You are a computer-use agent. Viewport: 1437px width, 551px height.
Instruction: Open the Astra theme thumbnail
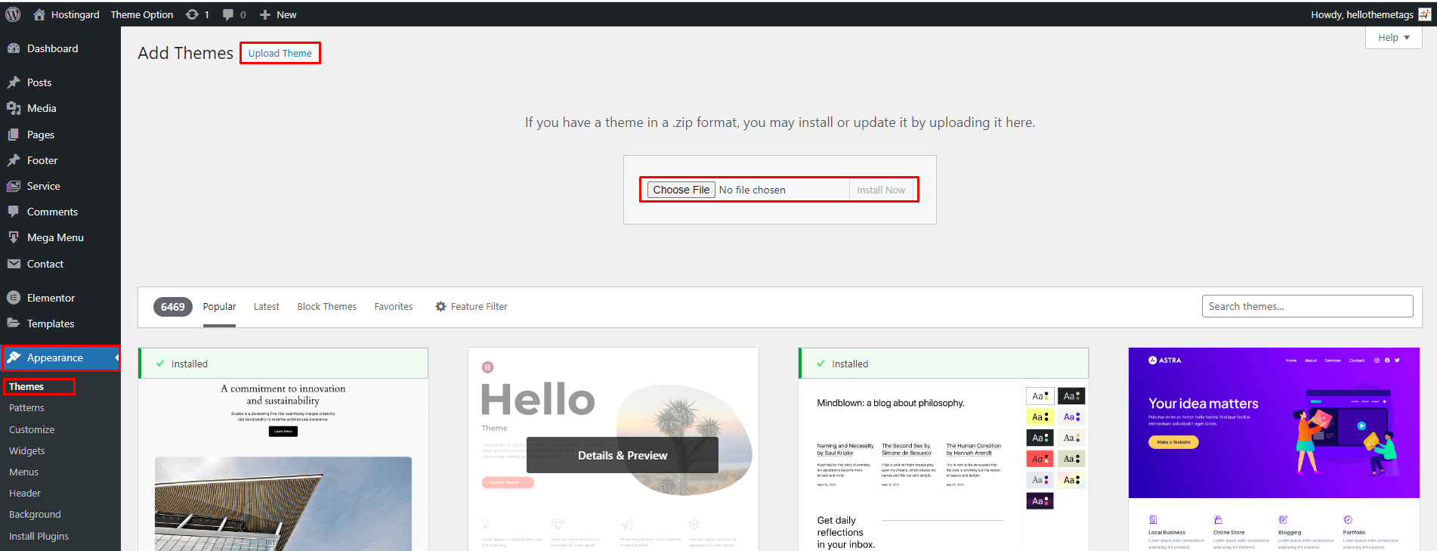pos(1274,449)
